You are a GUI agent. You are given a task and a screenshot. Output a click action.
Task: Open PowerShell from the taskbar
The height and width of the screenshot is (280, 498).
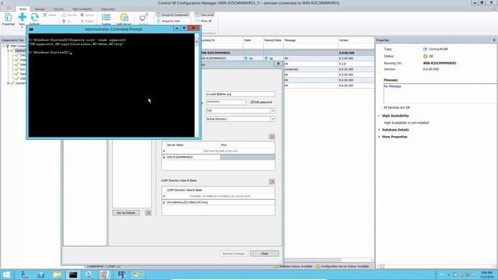(x=41, y=275)
